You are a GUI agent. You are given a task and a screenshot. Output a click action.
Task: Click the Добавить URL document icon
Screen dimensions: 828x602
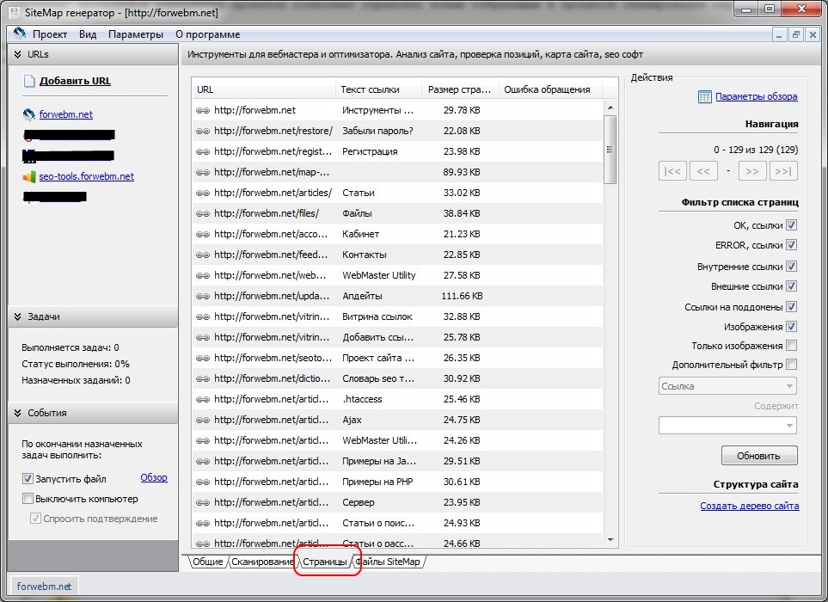(x=30, y=82)
